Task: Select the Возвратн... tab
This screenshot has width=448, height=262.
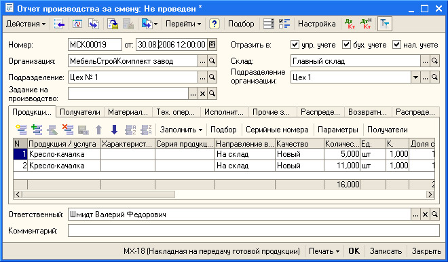Action: (368, 112)
